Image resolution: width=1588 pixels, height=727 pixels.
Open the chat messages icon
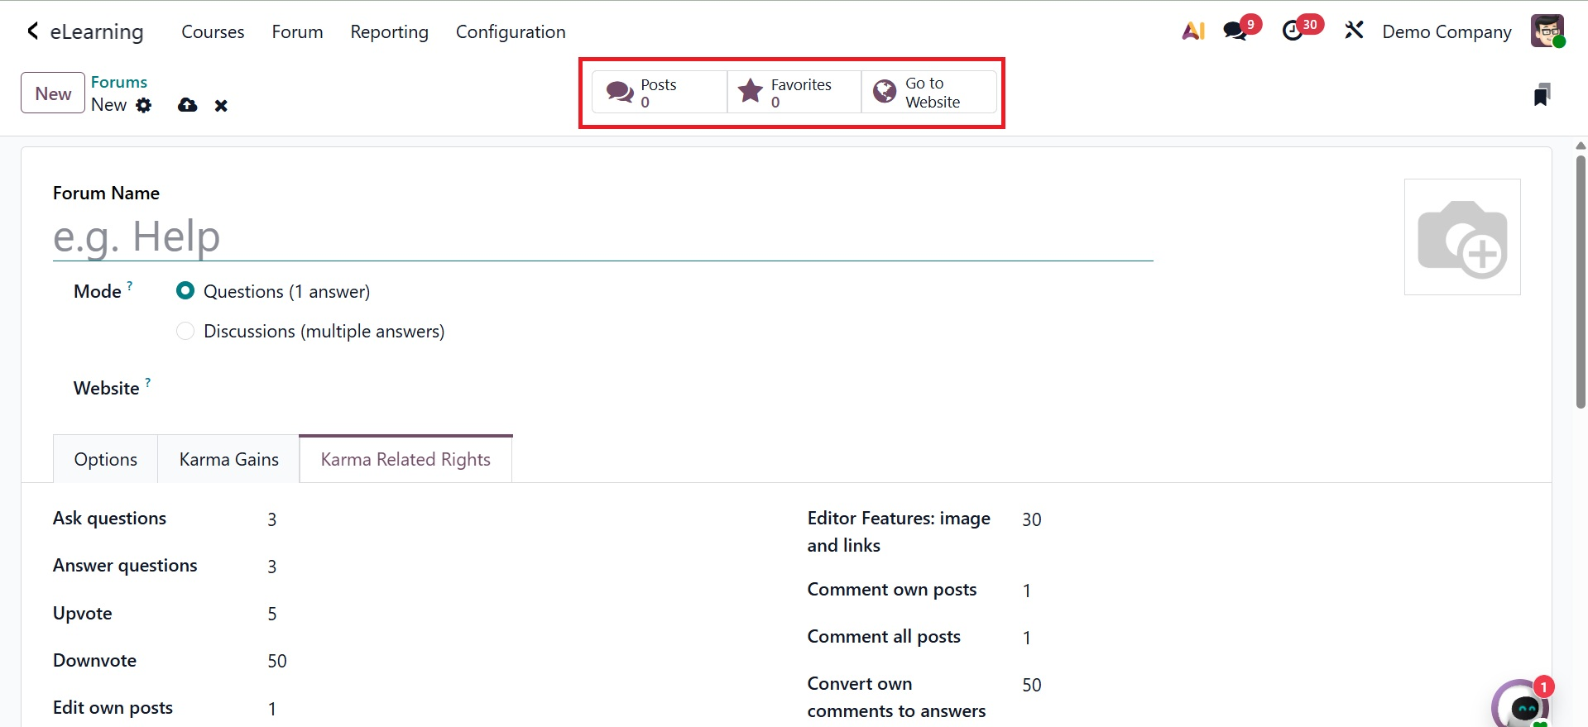pos(1235,31)
